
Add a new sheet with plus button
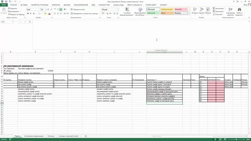[85, 136]
